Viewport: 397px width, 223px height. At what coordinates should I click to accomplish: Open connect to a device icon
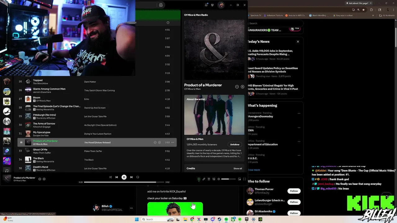214,179
